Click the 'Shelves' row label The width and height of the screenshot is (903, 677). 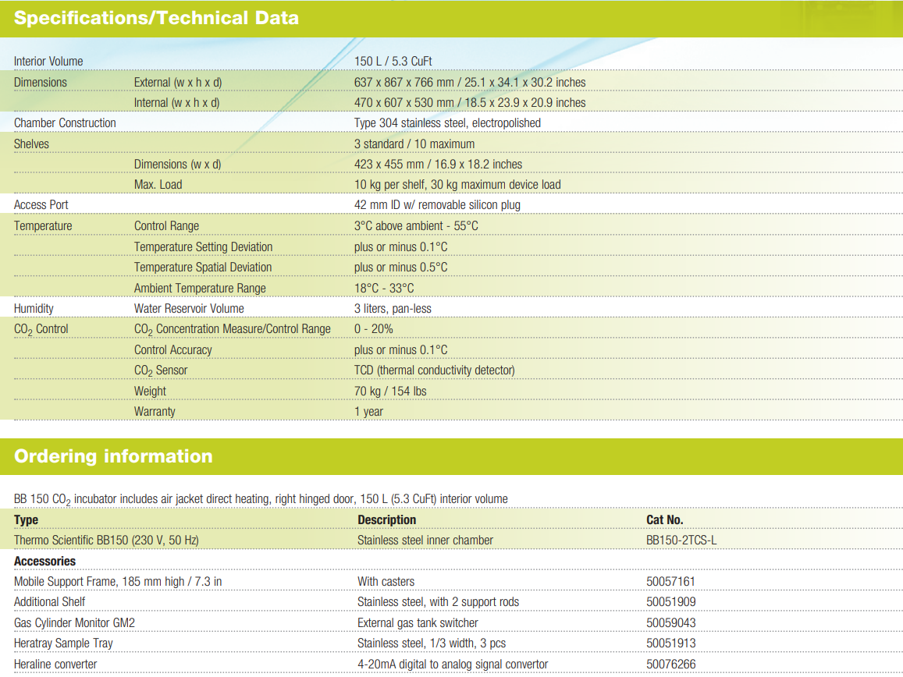(x=32, y=144)
